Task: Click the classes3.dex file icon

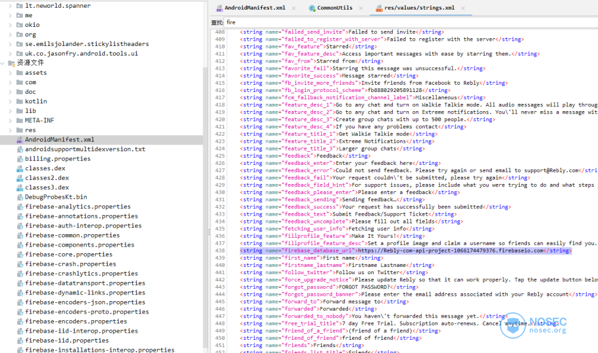Action: tap(20, 188)
